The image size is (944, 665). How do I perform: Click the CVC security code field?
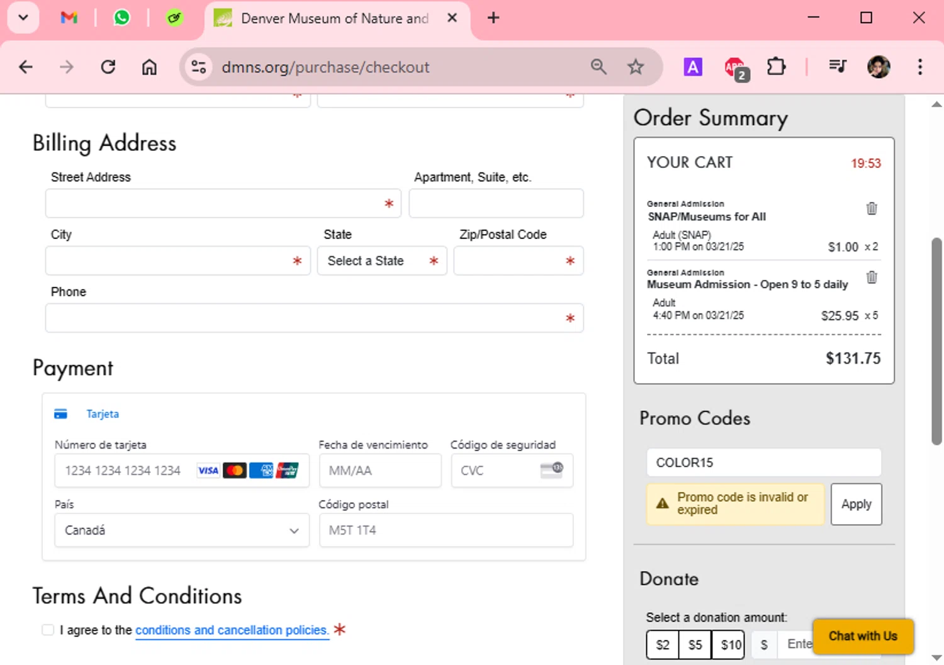pyautogui.click(x=512, y=471)
